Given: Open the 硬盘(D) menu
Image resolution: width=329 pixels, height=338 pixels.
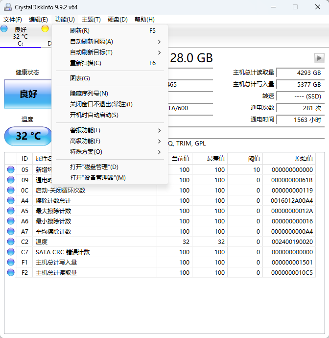Looking at the screenshot, I should (117, 20).
